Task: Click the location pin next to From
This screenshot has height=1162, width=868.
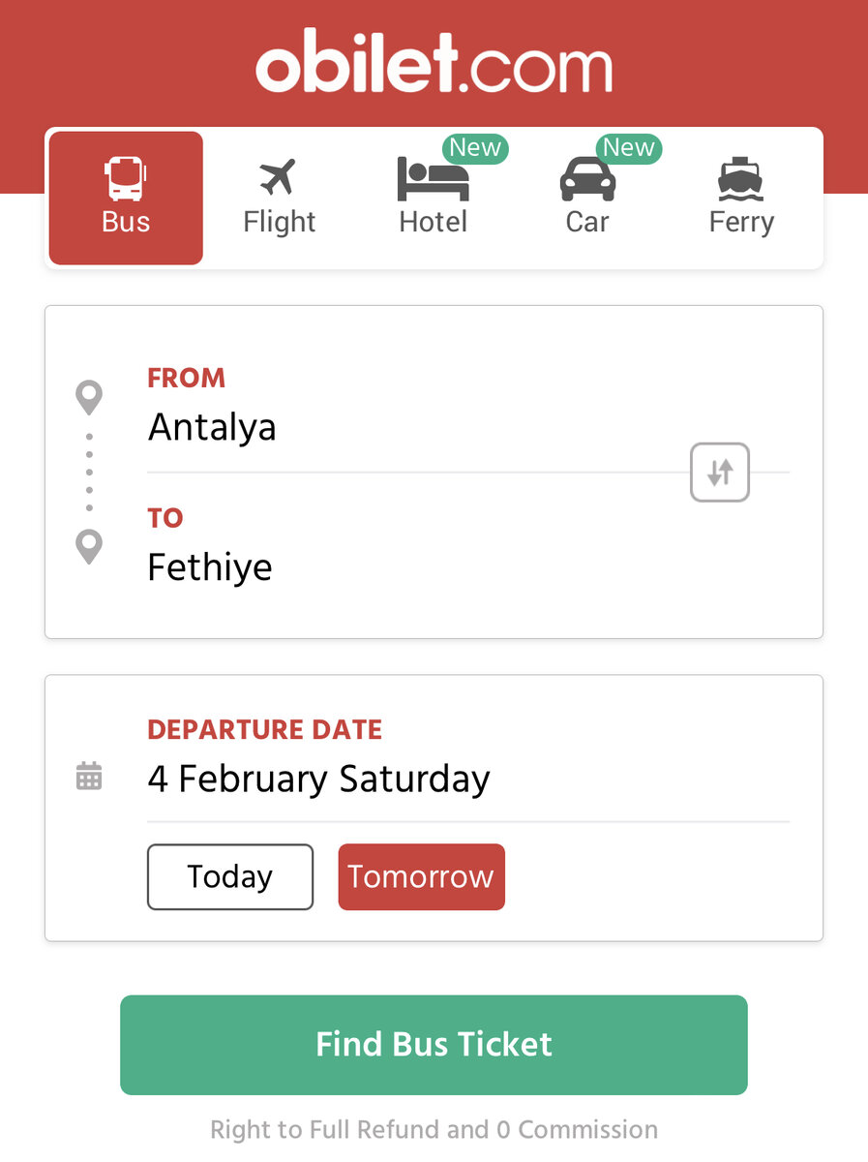Action: [x=89, y=398]
